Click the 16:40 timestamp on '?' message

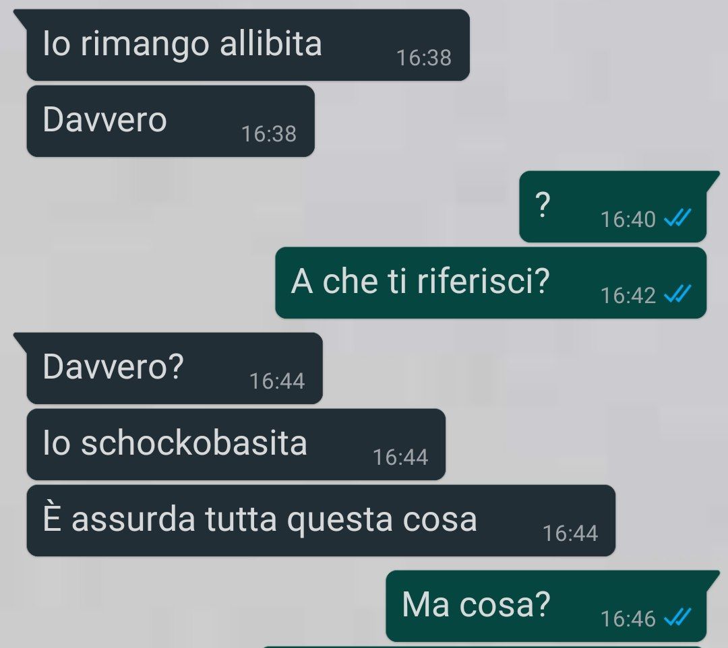(628, 220)
